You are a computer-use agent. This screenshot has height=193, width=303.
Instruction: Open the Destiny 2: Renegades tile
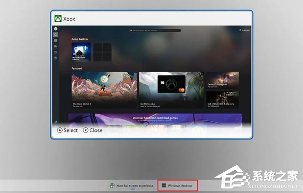[x=222, y=80]
